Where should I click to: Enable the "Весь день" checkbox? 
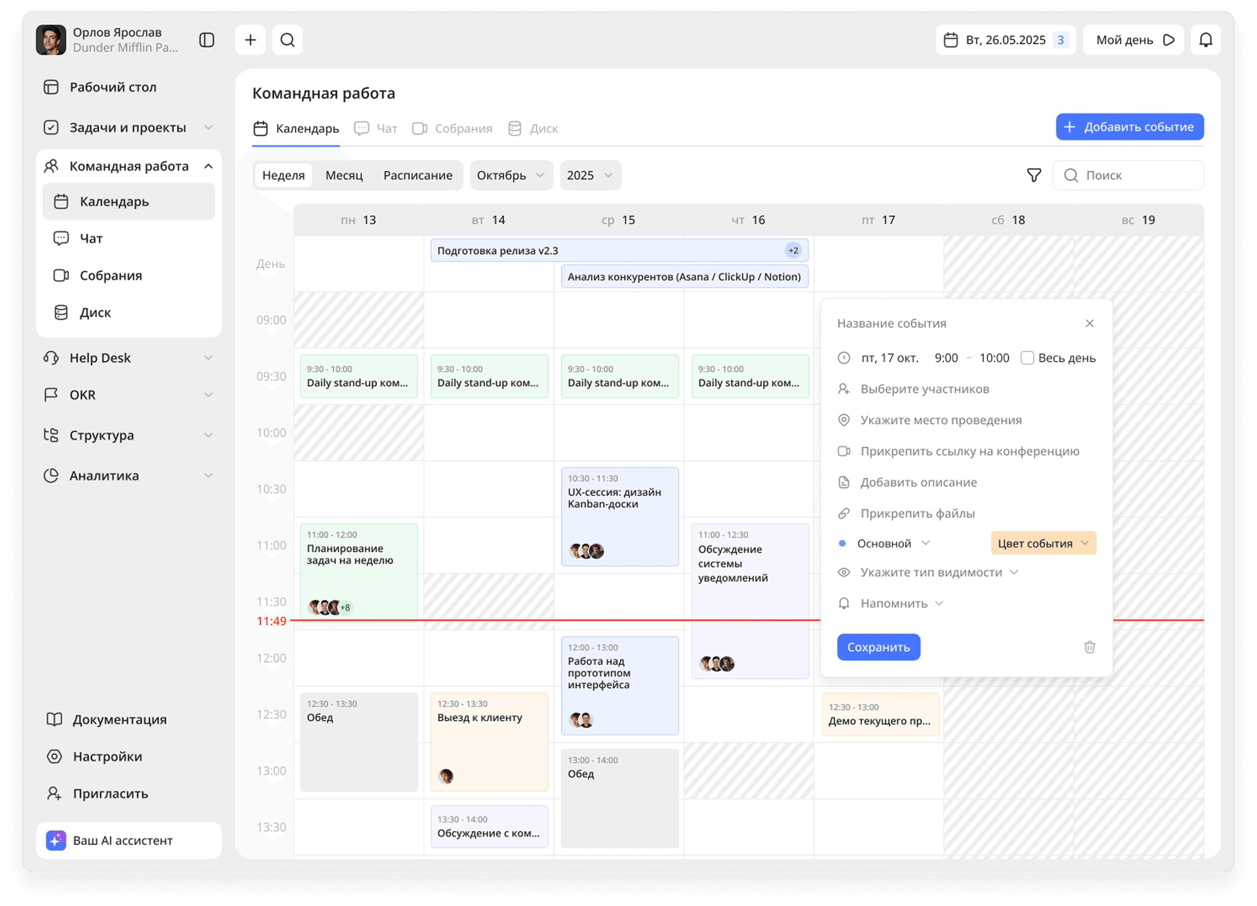point(1027,358)
